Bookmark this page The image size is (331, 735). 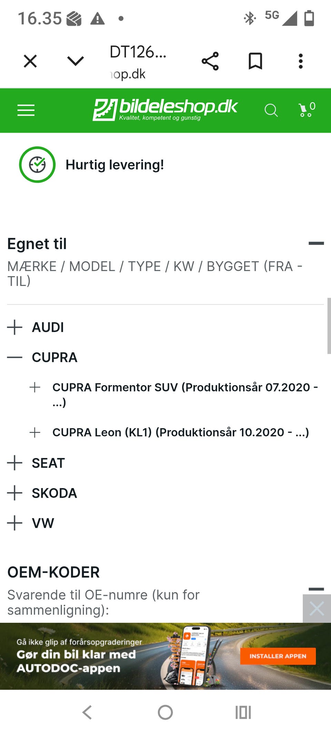coord(255,61)
